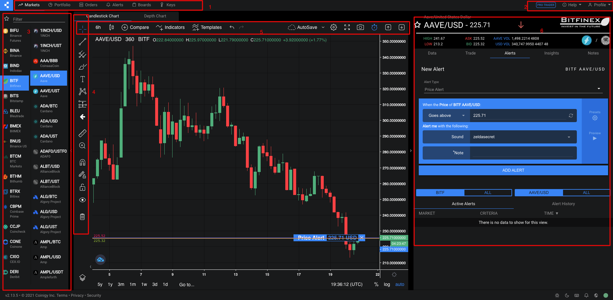The width and height of the screenshot is (613, 300).
Task: Click the back arrow icon tool
Action: coord(83,117)
